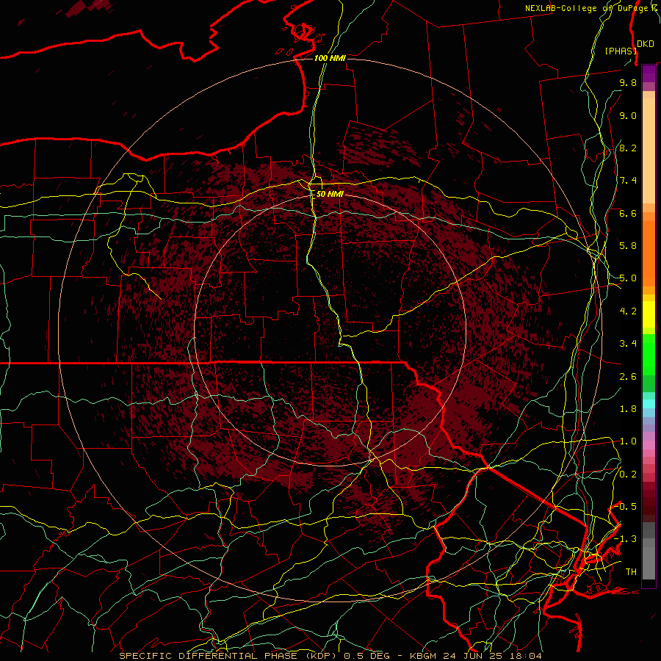661x661 pixels.
Task: Click the 5.0 value on the scale
Action: click(x=628, y=278)
